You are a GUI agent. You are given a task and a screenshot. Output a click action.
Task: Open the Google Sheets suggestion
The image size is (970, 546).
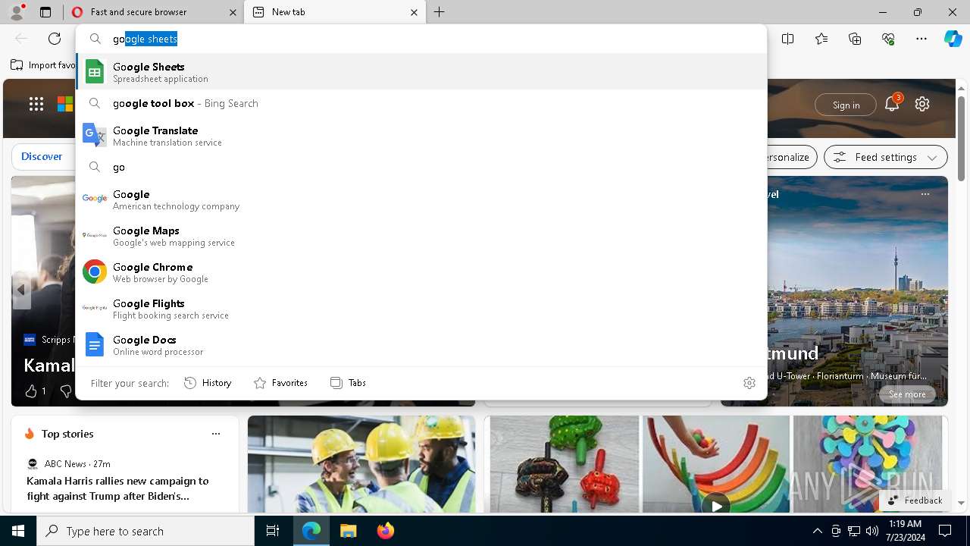point(421,72)
